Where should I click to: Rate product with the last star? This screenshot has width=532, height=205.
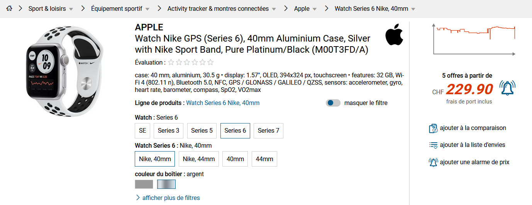210,62
